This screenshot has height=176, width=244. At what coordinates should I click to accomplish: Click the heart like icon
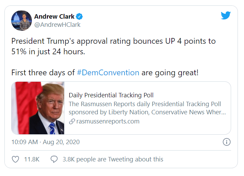point(15,159)
